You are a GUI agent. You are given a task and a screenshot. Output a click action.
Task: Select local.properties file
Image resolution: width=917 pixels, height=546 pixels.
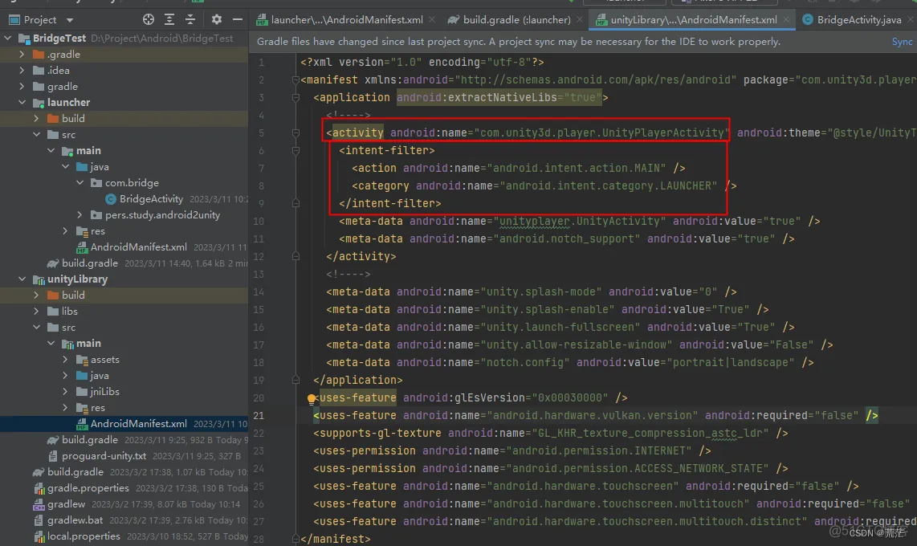coord(84,536)
